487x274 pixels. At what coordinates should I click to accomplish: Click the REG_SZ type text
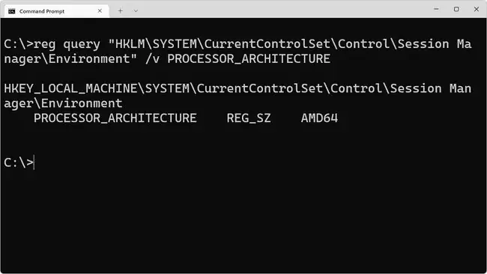249,118
